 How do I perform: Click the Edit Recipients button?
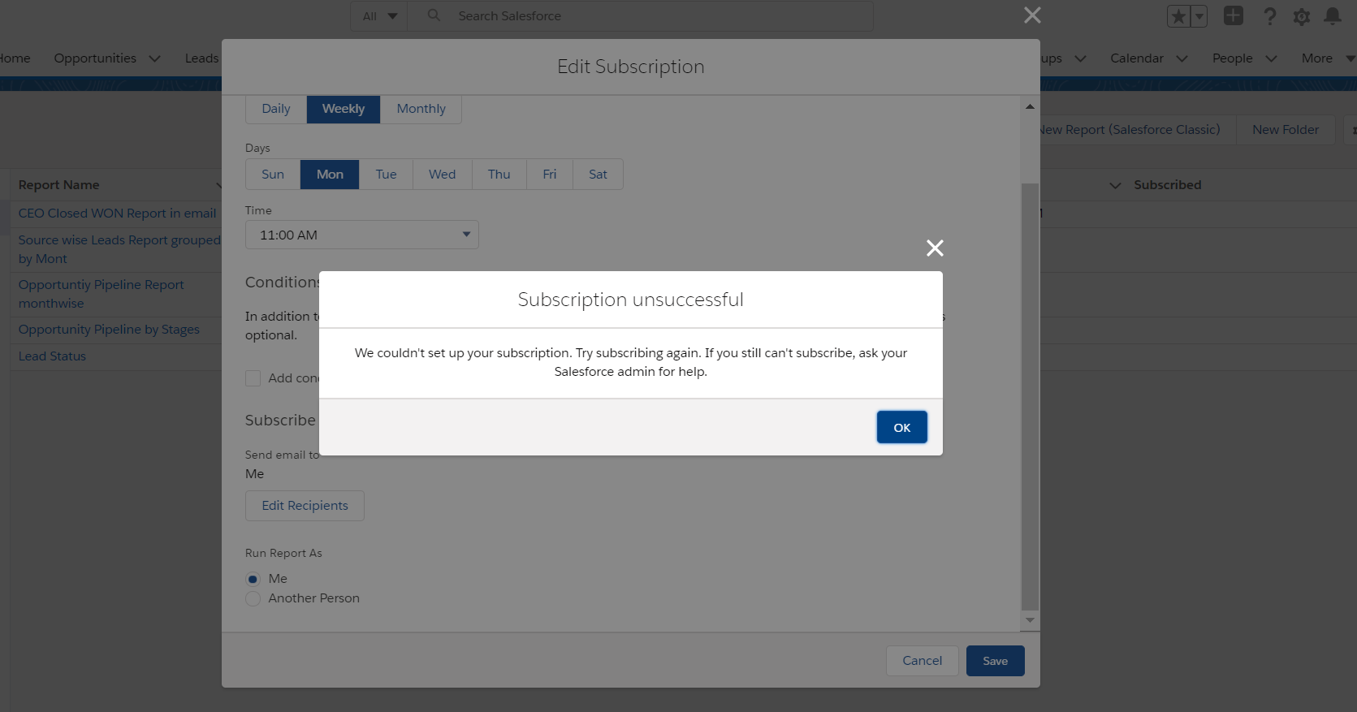[305, 506]
